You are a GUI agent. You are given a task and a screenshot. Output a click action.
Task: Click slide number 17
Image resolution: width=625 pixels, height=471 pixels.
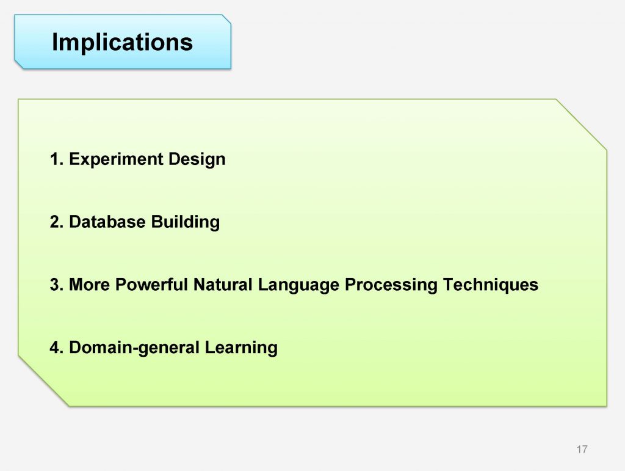(581, 450)
